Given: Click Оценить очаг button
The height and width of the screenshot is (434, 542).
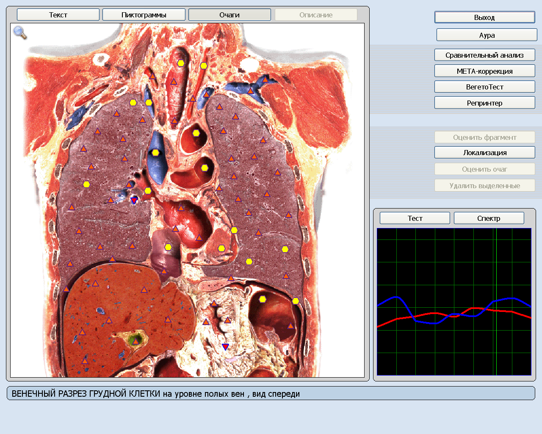Looking at the screenshot, I should pyautogui.click(x=484, y=169).
